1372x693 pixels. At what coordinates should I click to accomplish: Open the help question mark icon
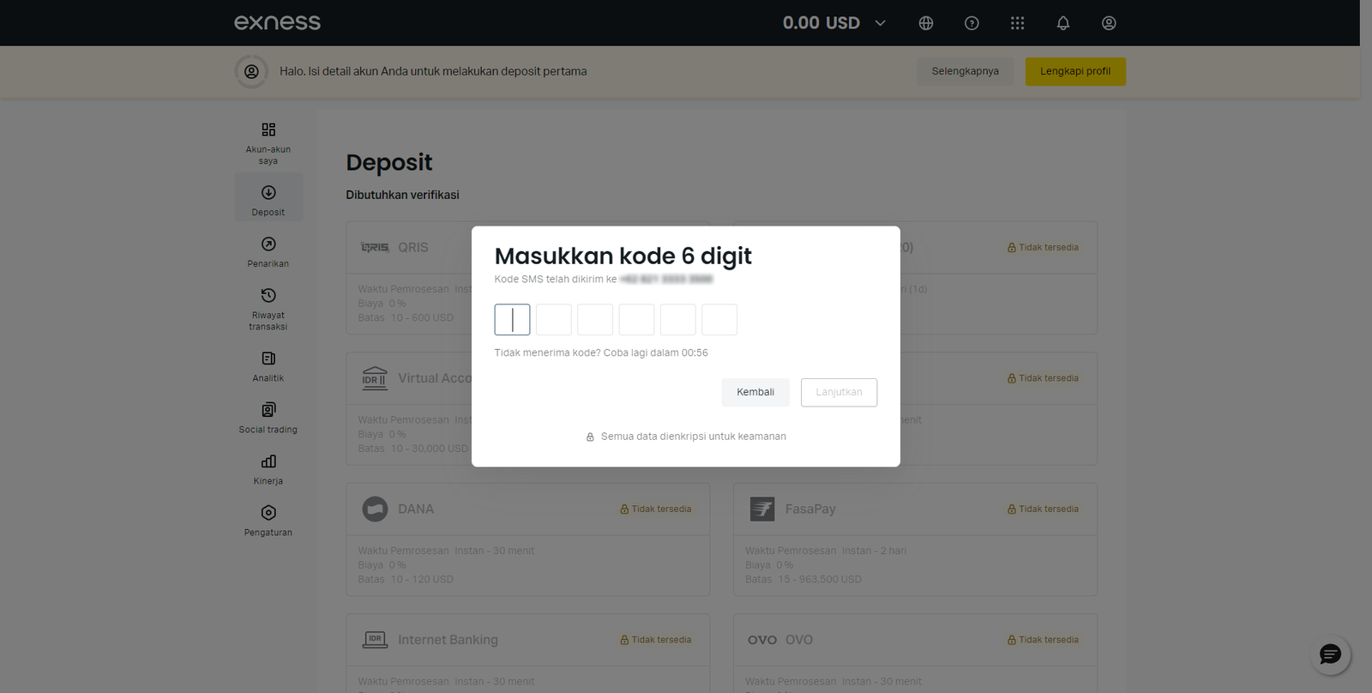coord(972,23)
